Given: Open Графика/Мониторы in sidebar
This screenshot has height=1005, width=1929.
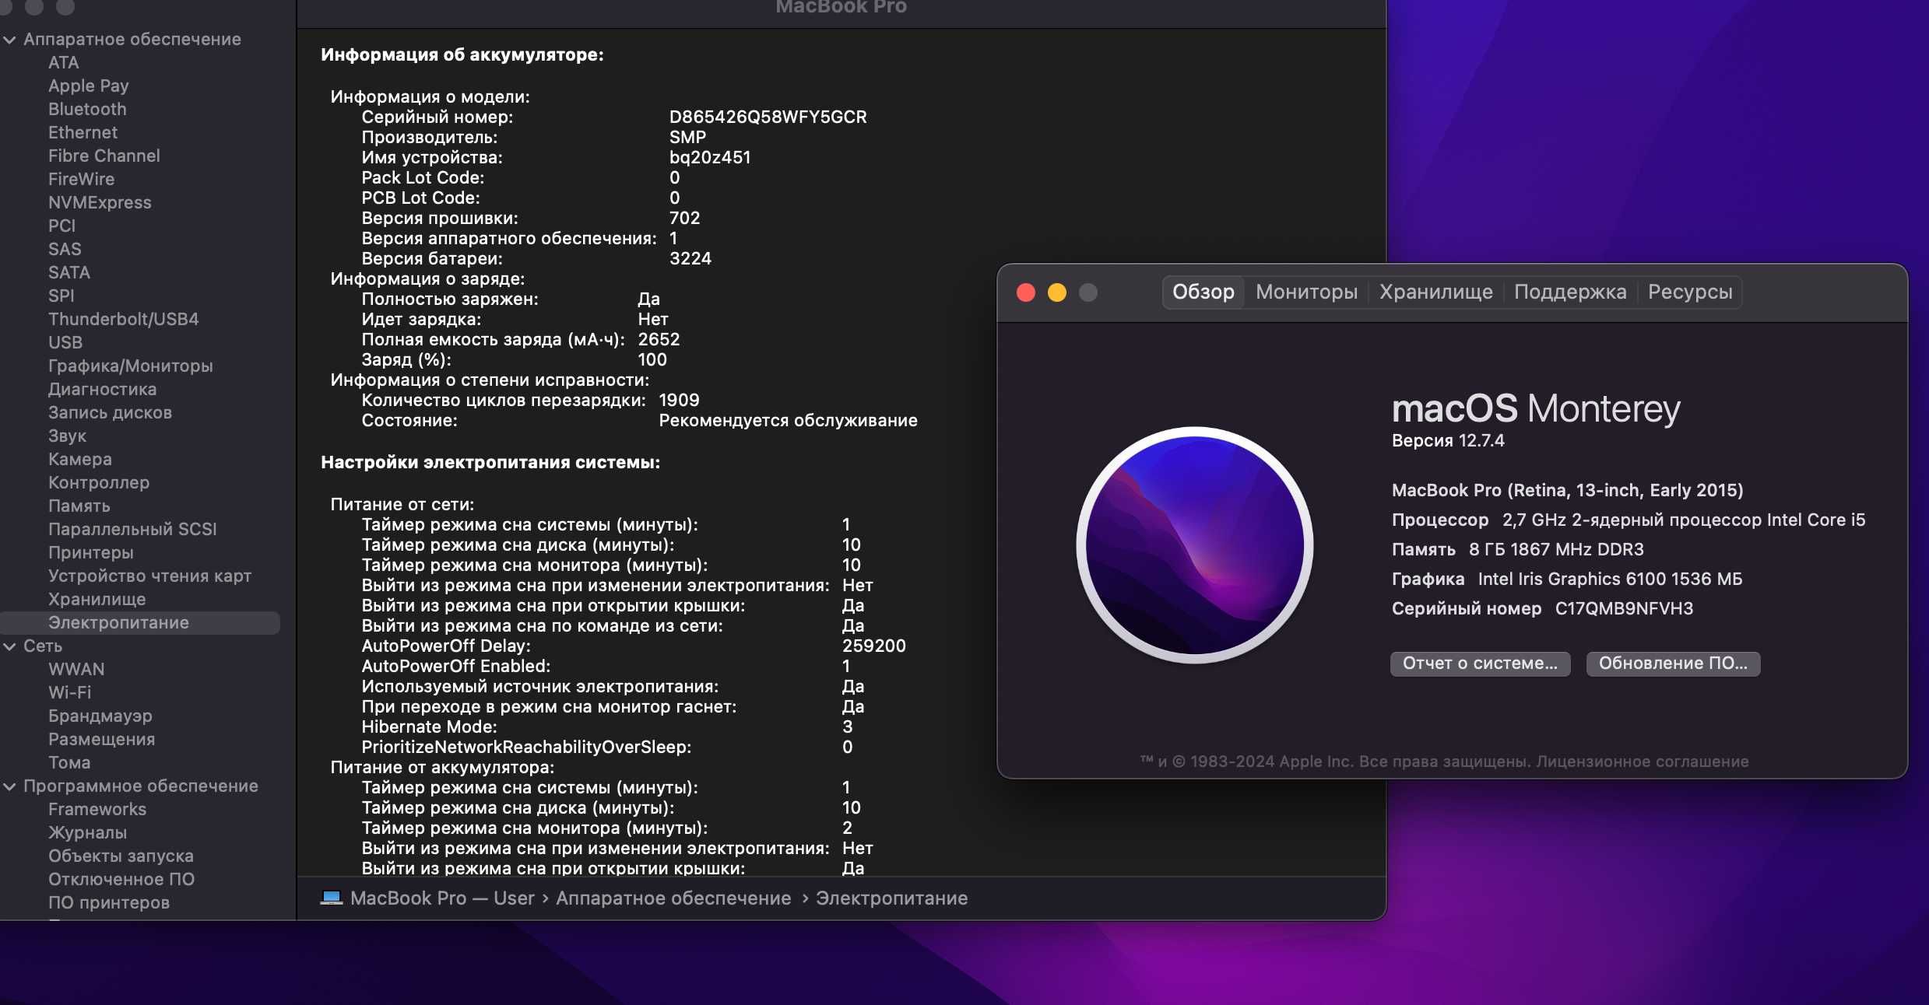Looking at the screenshot, I should [x=130, y=366].
